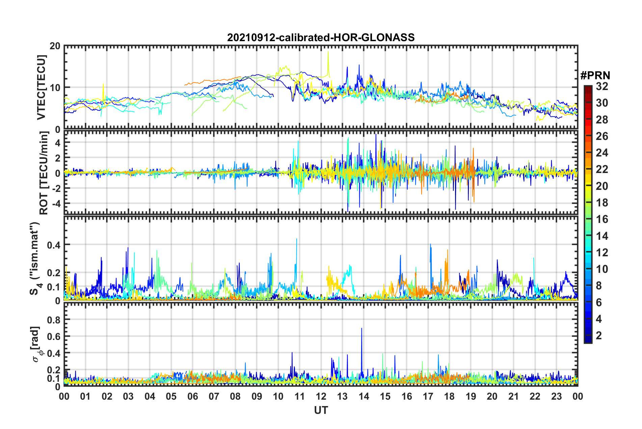642x429 pixels.
Task: Click the "20" label beside the colorbar
Action: tap(602, 186)
